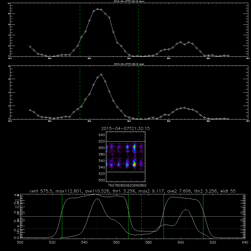251x251 pixels.
Task: Click the left green dashed line in dawn plot
Action: click(x=80, y=30)
